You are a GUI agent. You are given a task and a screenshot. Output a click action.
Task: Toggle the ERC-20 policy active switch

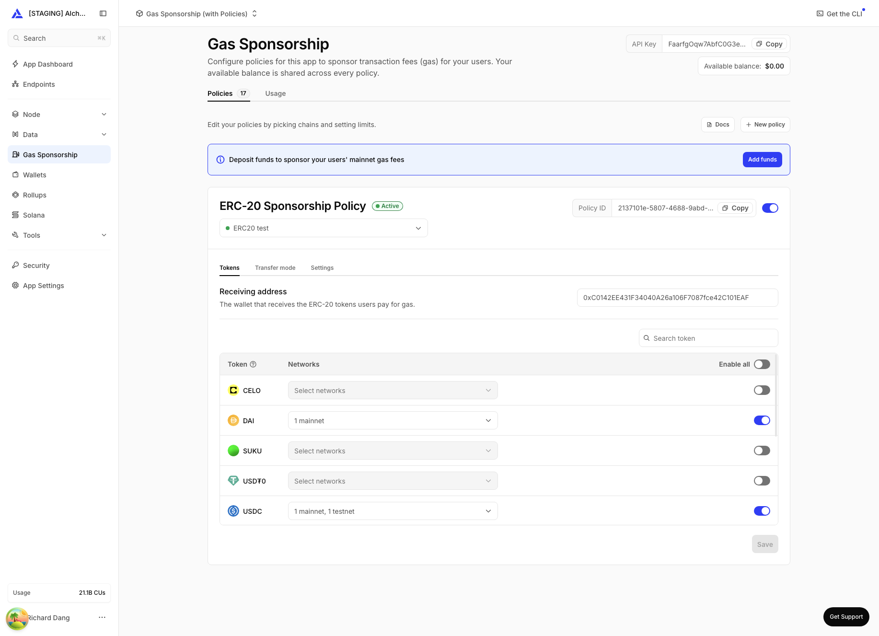770,208
